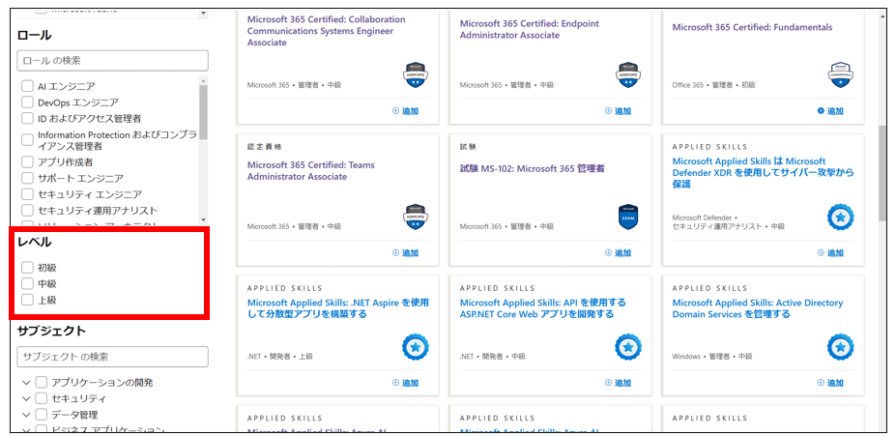
Task: Check the データ管理 subject filter
Action: (x=42, y=415)
